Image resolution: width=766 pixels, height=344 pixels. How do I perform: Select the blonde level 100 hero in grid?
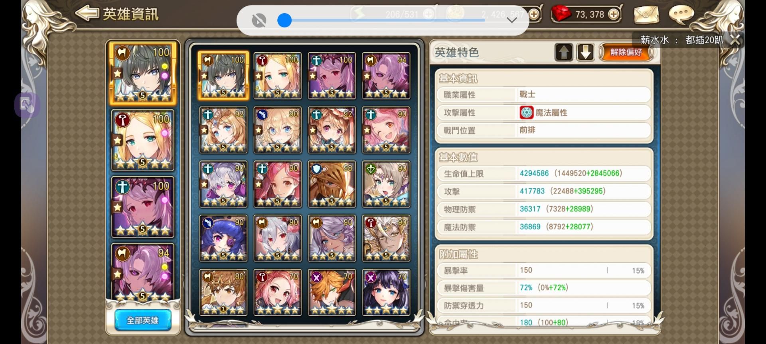[x=277, y=76]
